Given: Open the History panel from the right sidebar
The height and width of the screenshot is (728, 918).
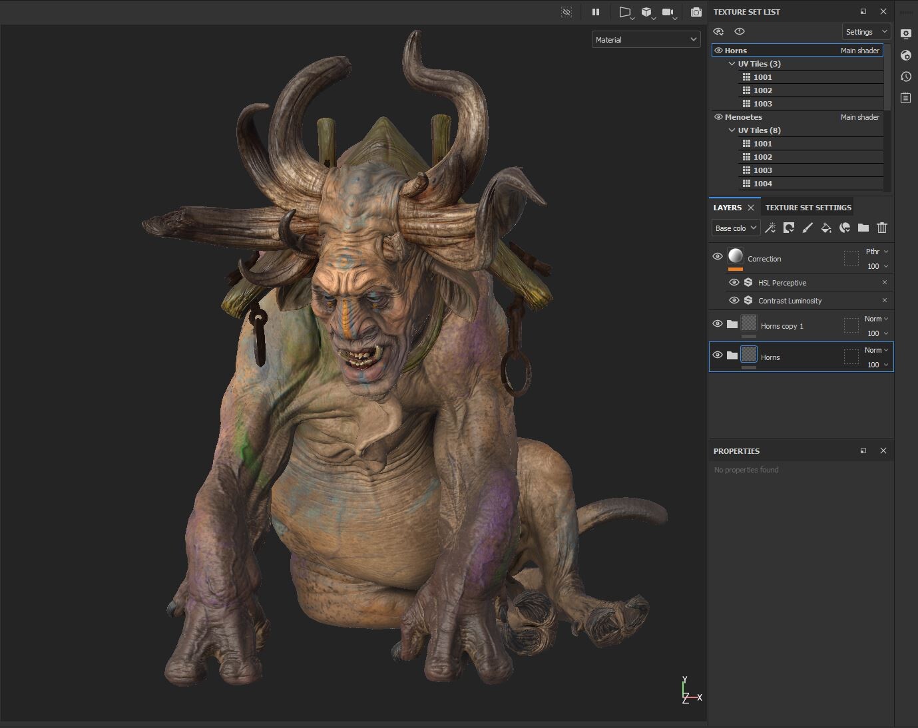Looking at the screenshot, I should pos(906,77).
